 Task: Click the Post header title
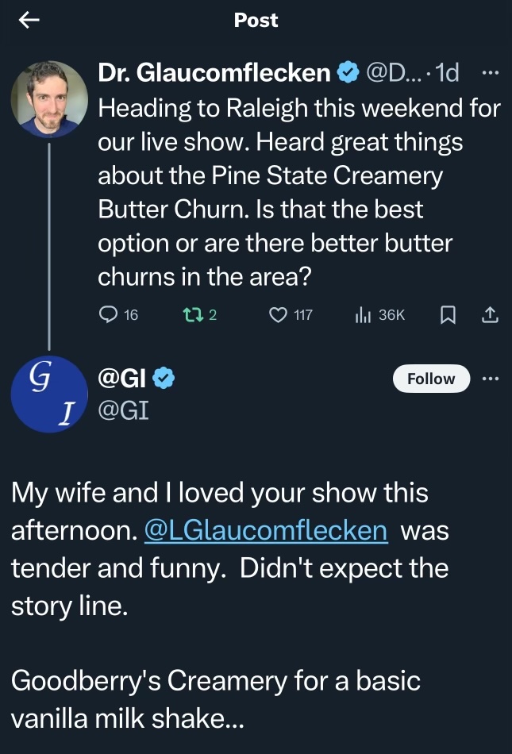[x=256, y=21]
